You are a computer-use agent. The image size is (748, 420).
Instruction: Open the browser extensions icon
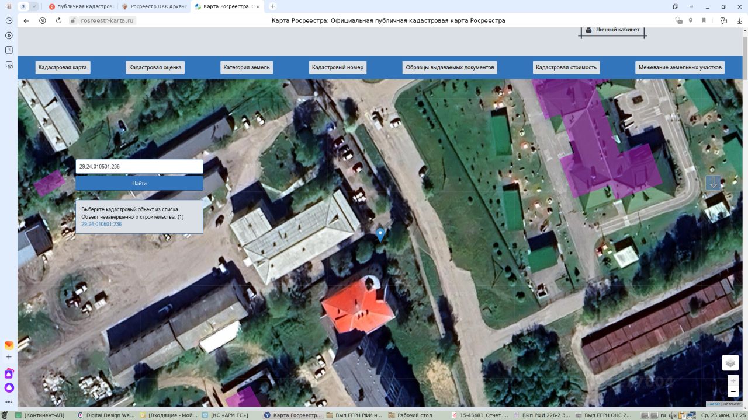coord(723,20)
